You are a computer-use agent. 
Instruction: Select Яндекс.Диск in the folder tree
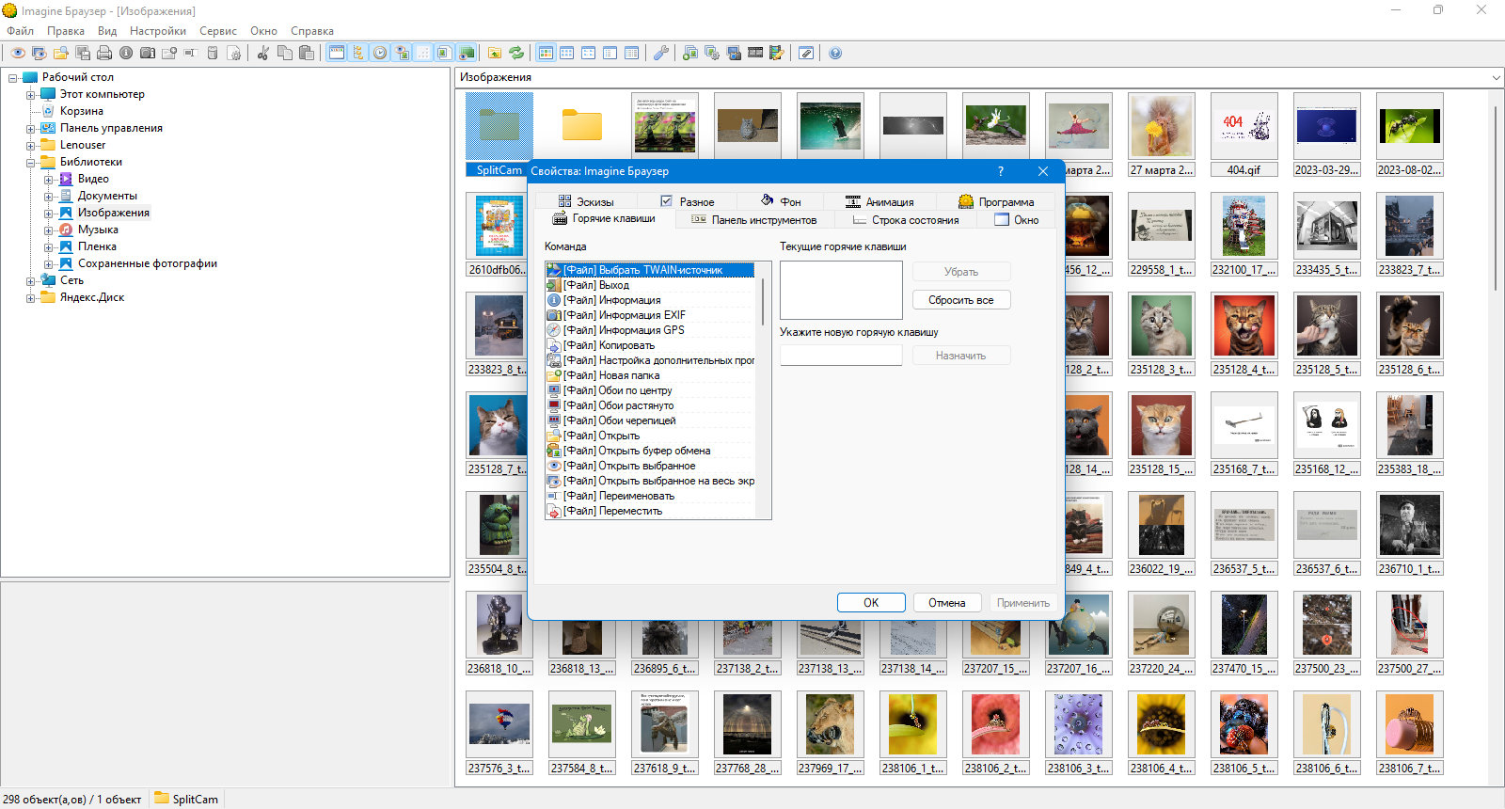point(91,297)
